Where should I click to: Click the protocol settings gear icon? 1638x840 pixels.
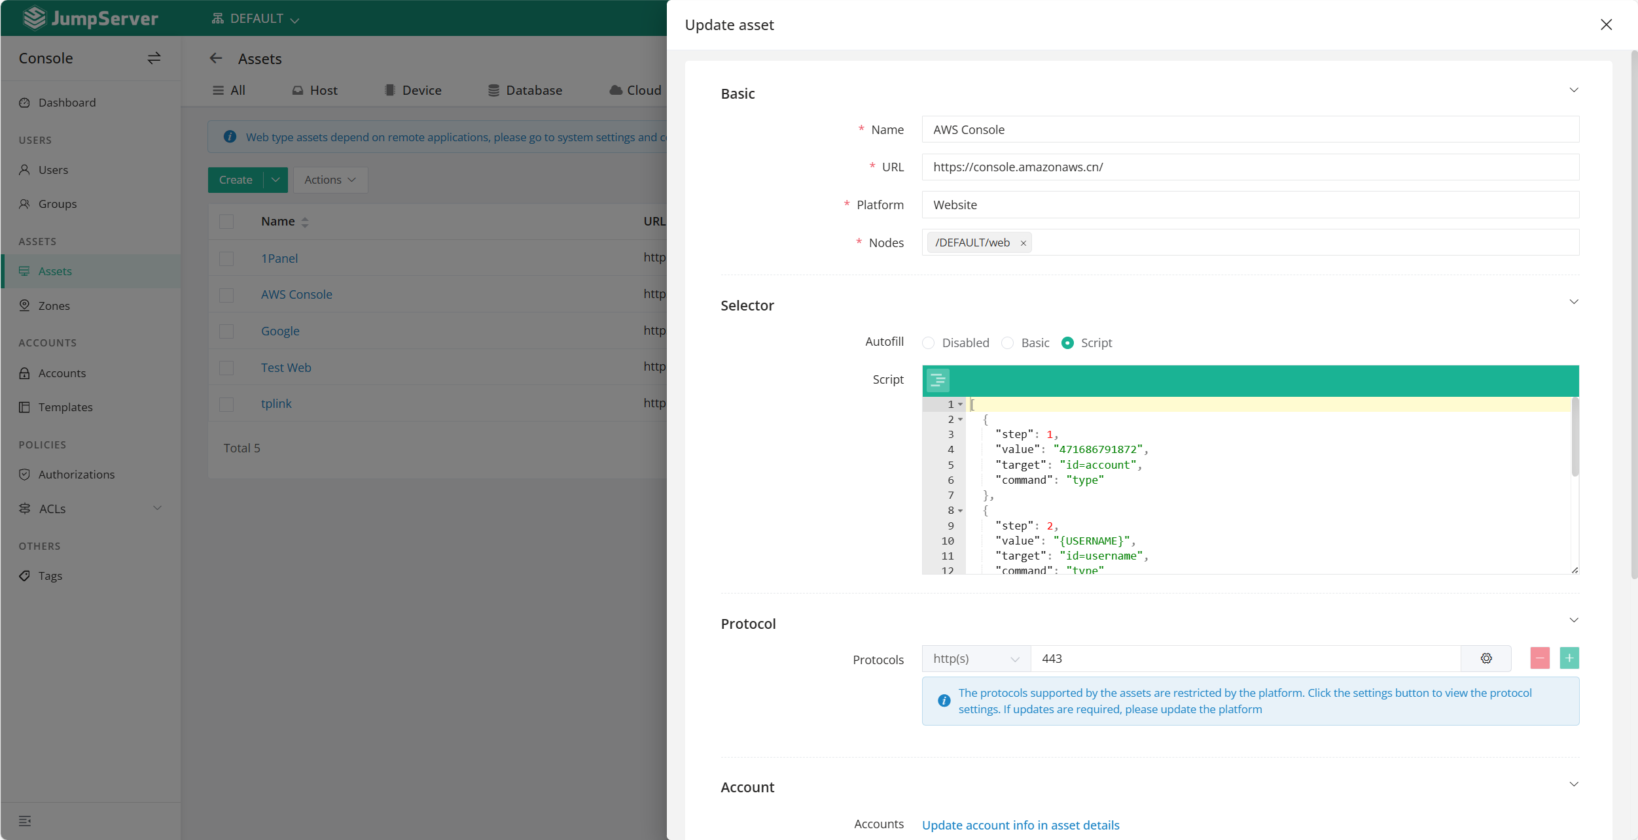coord(1486,658)
